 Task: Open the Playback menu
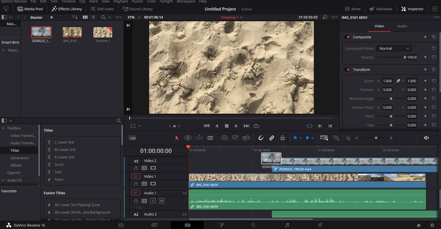point(121,1)
